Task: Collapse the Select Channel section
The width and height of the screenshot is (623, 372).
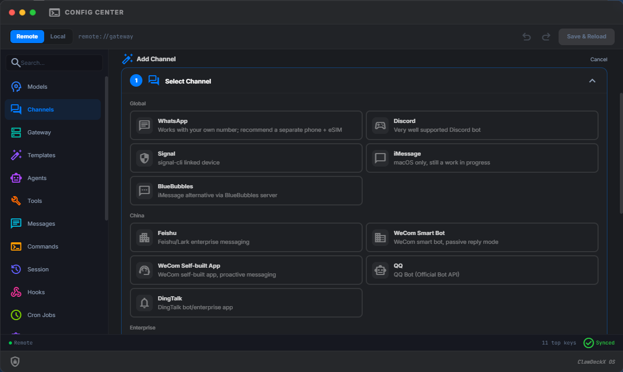Action: tap(592, 81)
